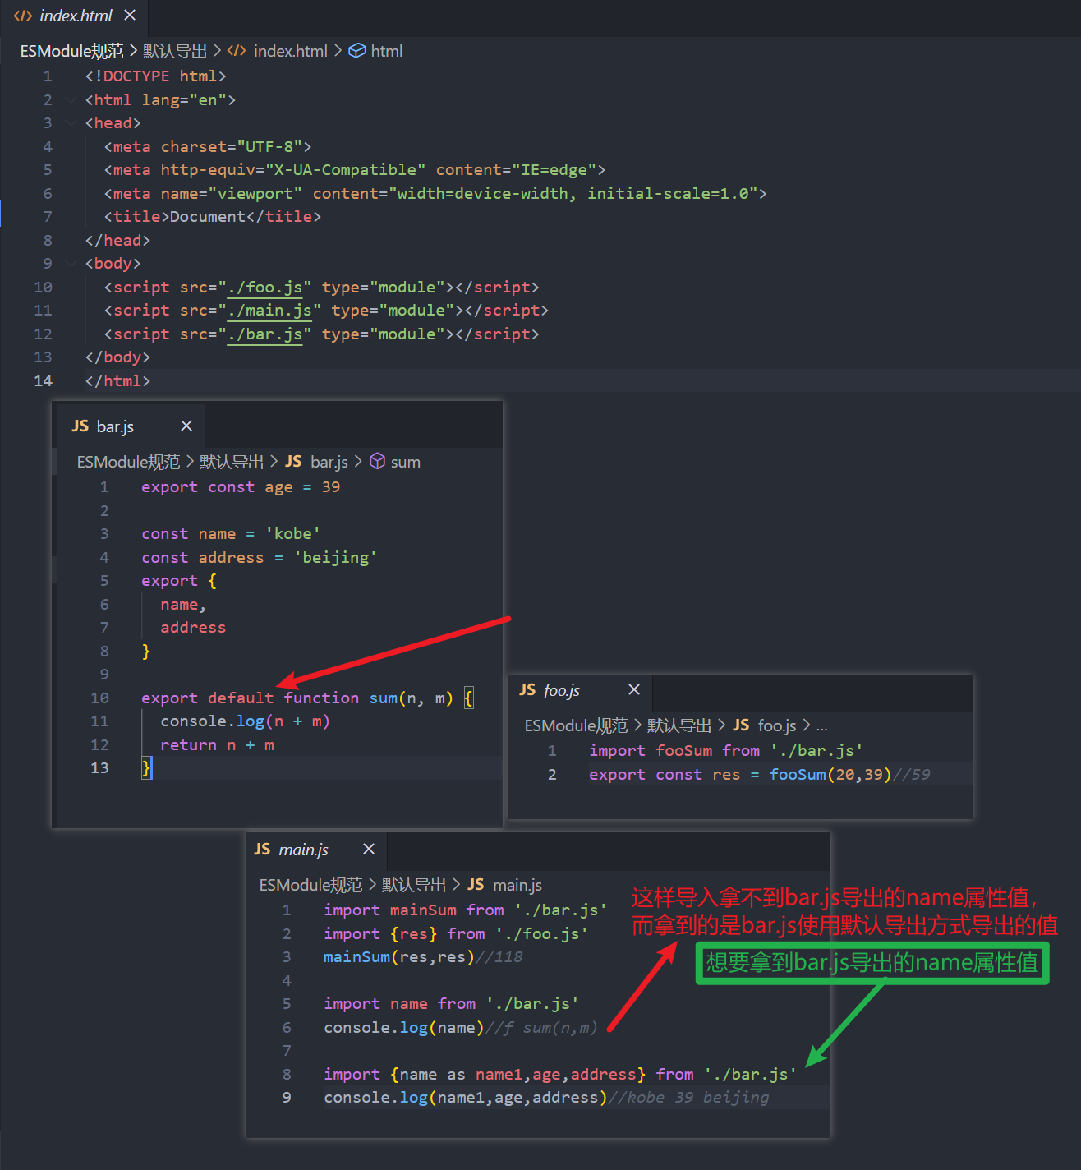The width and height of the screenshot is (1081, 1170).
Task: Open the main.js file breadcrumb segment
Action: pos(517,885)
